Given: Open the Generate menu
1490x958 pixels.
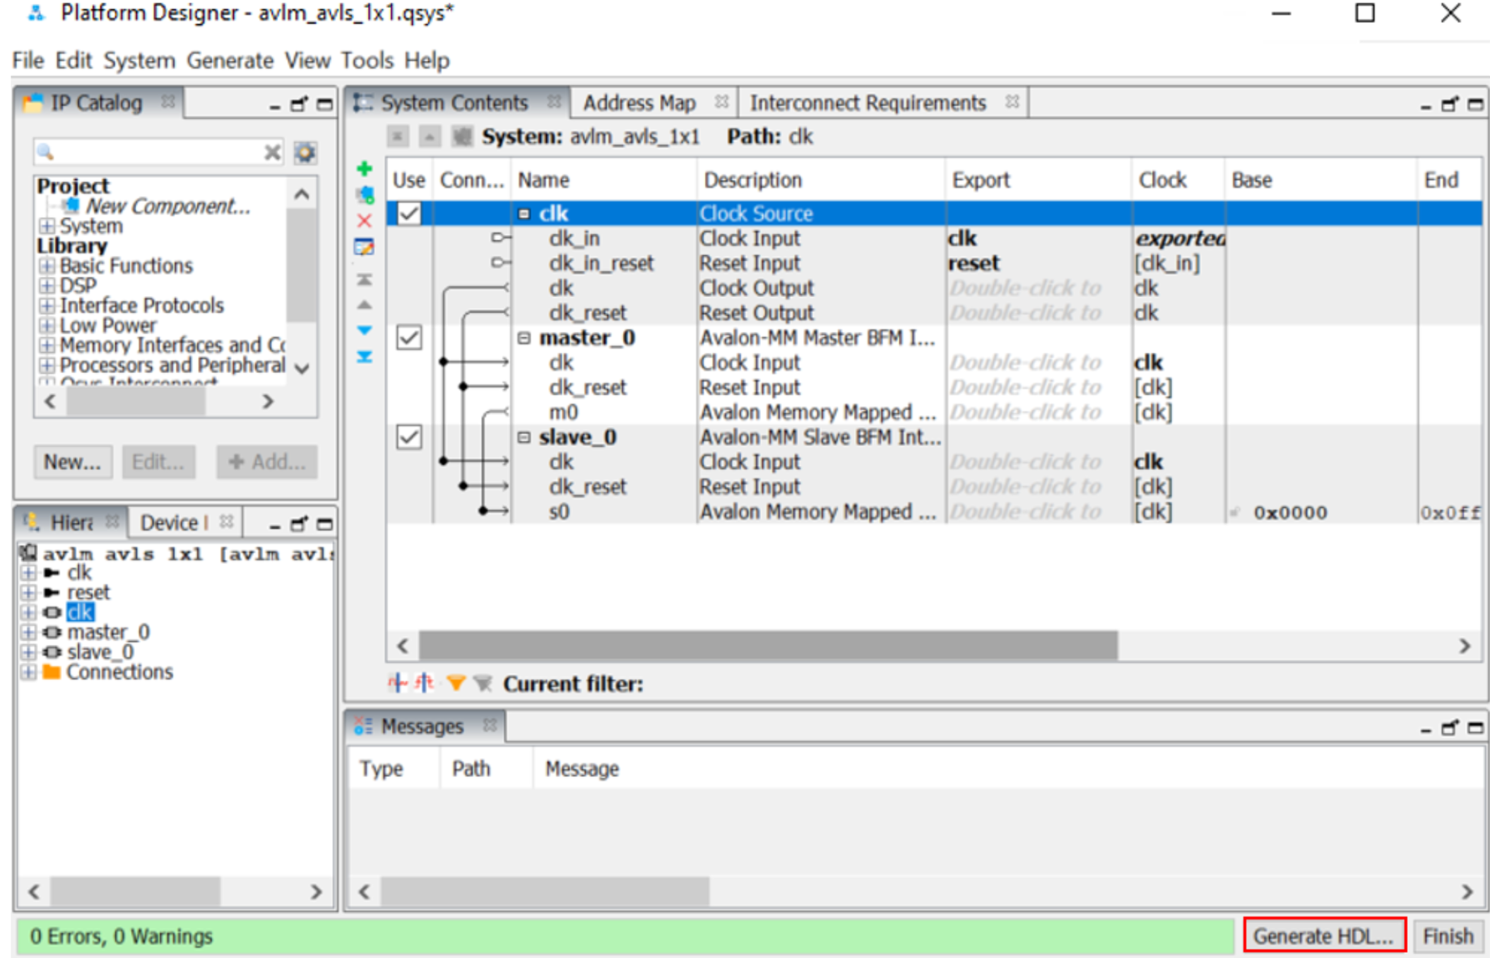Looking at the screenshot, I should click(x=230, y=61).
